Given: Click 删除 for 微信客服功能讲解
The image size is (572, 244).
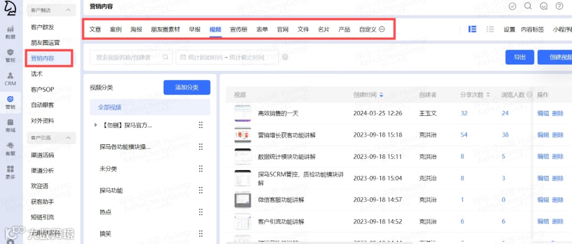Looking at the screenshot, I should coord(558,200).
